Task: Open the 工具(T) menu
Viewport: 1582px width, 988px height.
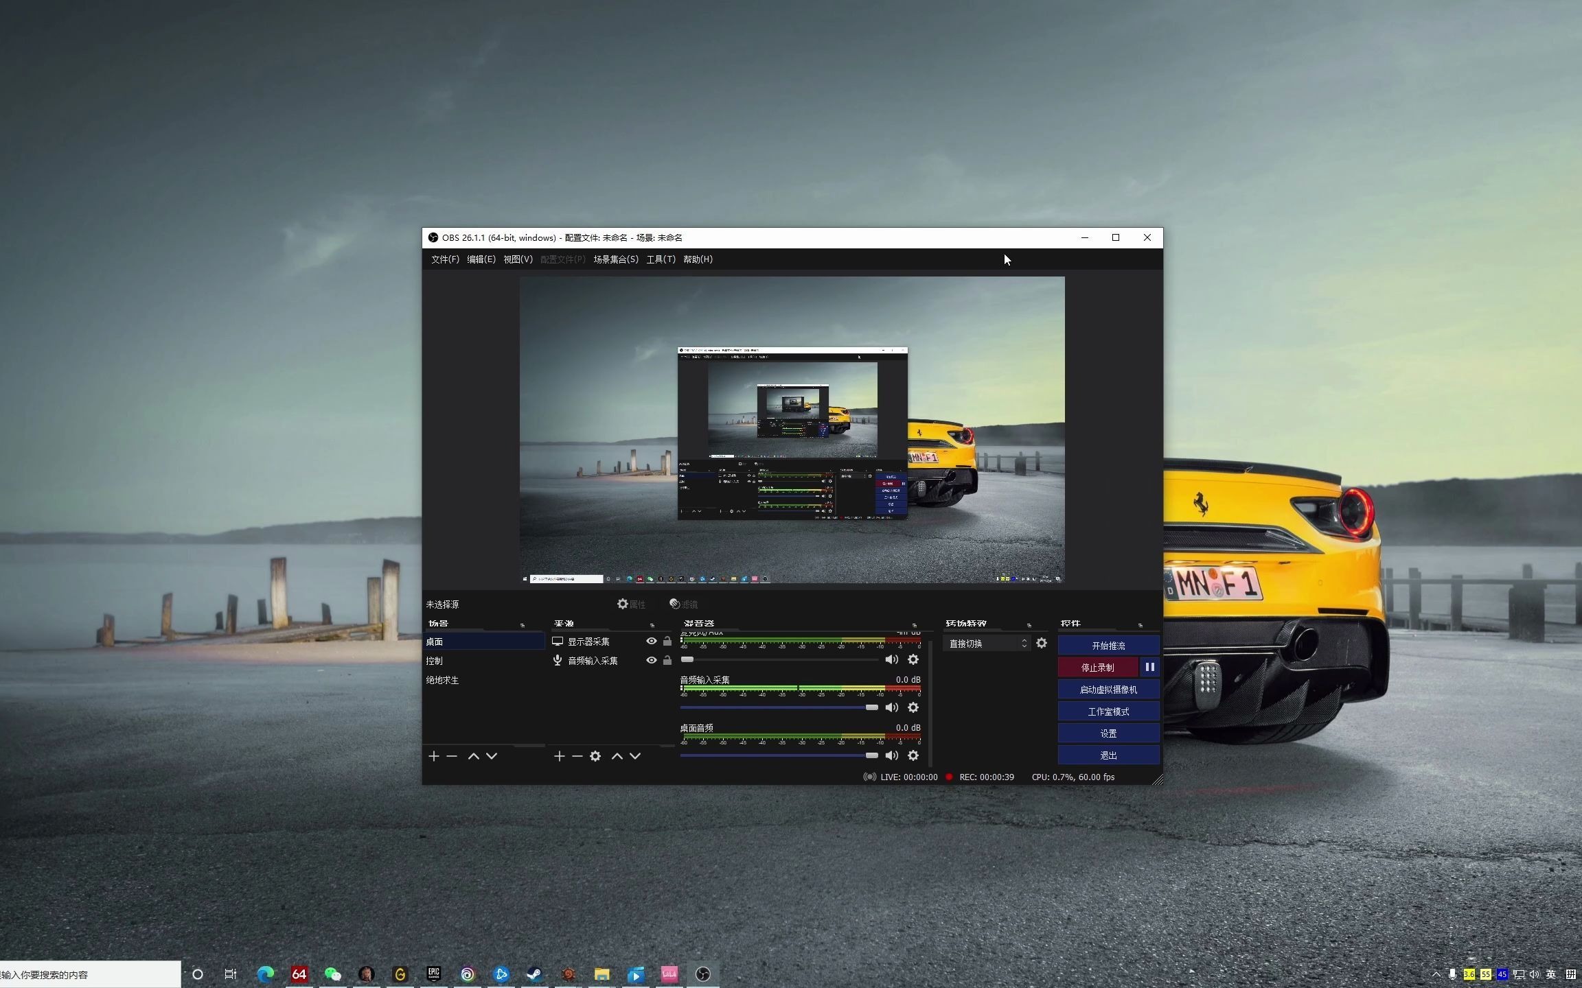Action: [661, 259]
